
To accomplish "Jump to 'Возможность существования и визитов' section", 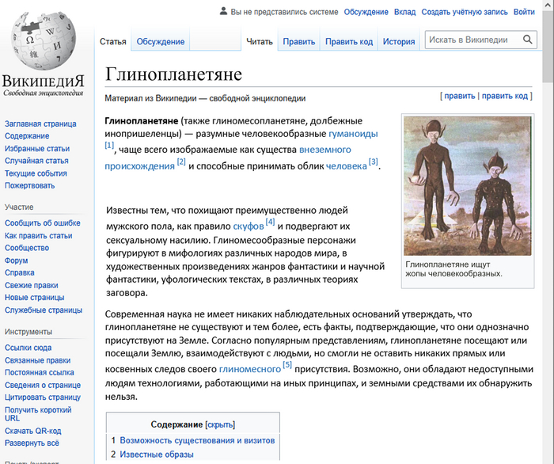I will click(197, 441).
